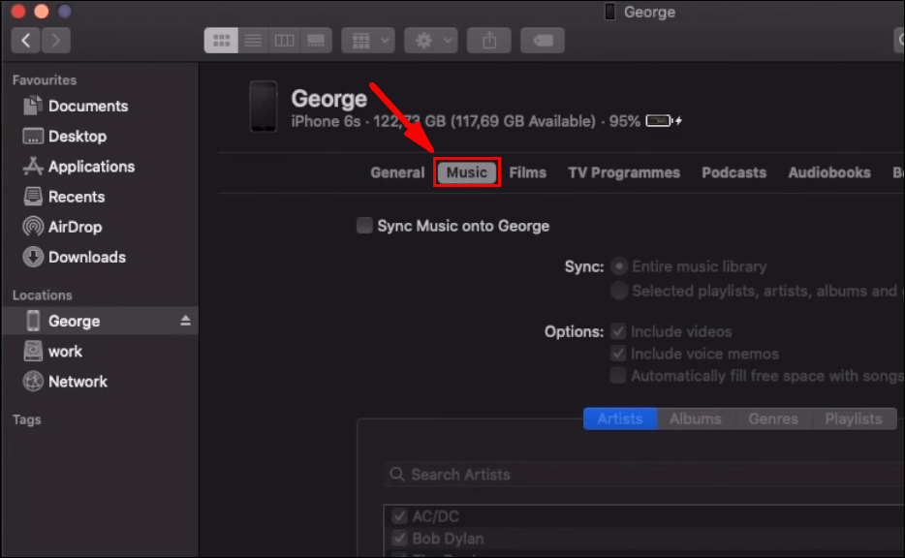Enable Sync Music onto George checkbox
The height and width of the screenshot is (558, 905).
pyautogui.click(x=364, y=226)
